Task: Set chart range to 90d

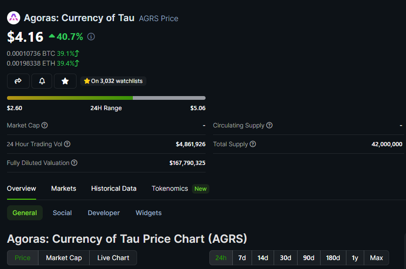Action: (x=309, y=258)
